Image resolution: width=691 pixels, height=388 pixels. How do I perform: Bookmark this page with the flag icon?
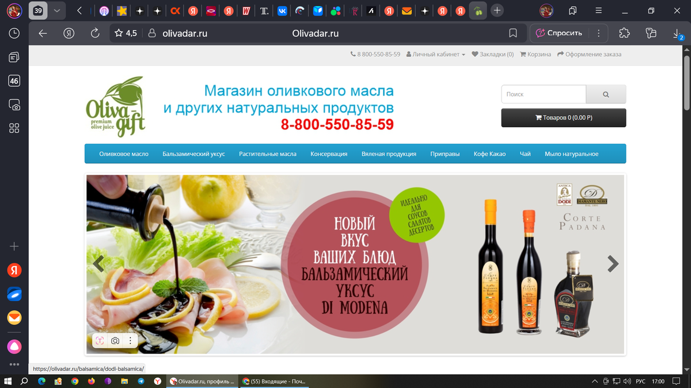point(513,33)
